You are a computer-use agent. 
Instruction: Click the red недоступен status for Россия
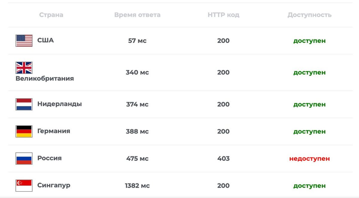(310, 159)
